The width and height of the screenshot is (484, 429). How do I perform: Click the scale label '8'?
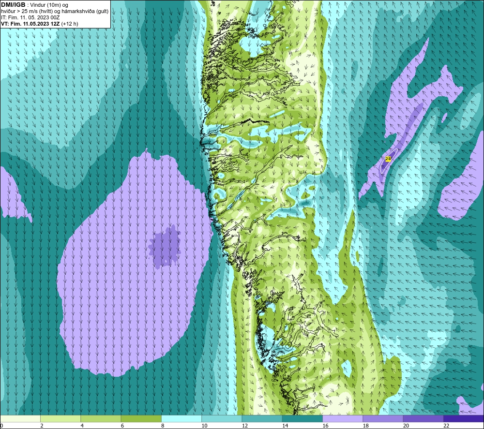click(163, 426)
